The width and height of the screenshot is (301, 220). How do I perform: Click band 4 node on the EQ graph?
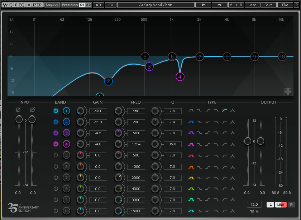(180, 77)
